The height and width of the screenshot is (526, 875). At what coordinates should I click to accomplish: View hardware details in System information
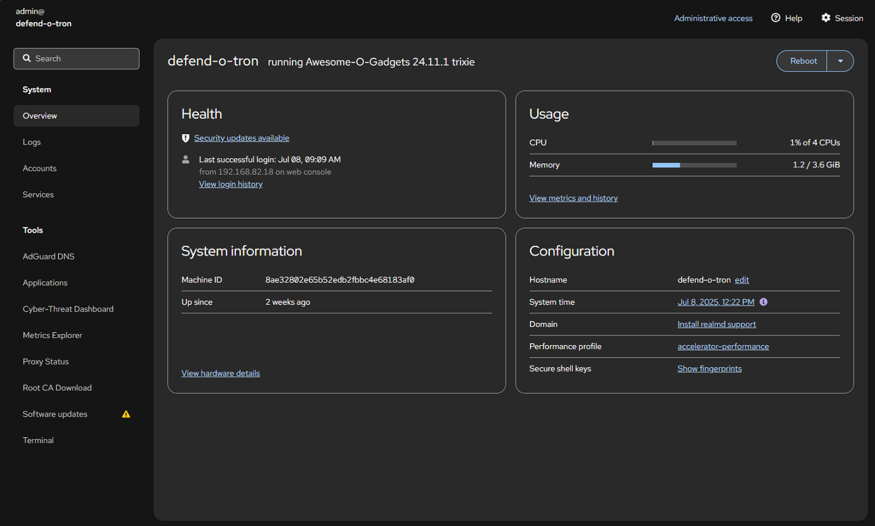coord(221,373)
